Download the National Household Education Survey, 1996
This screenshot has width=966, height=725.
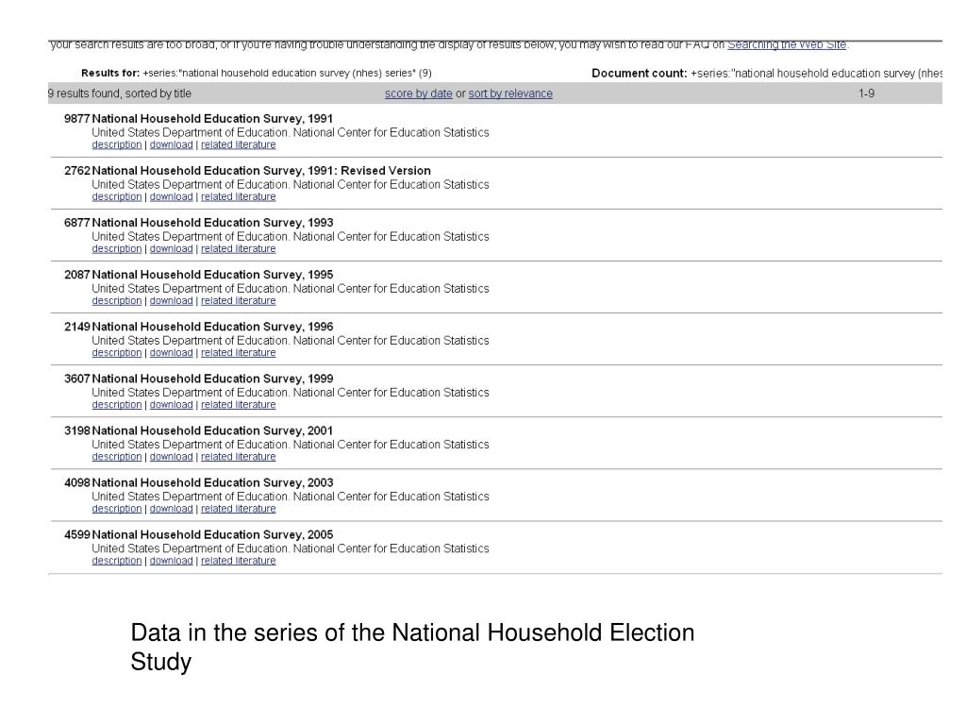(172, 353)
